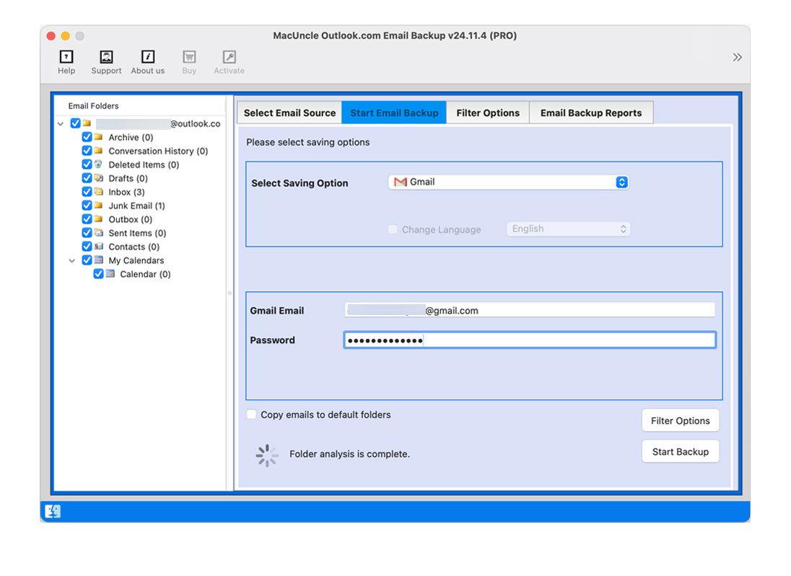This screenshot has width=791, height=576.
Task: Click the Buy icon in the toolbar
Action: (189, 61)
